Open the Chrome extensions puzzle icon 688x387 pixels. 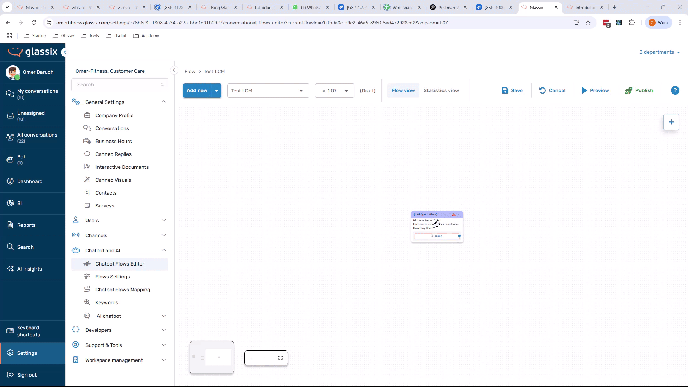(632, 23)
